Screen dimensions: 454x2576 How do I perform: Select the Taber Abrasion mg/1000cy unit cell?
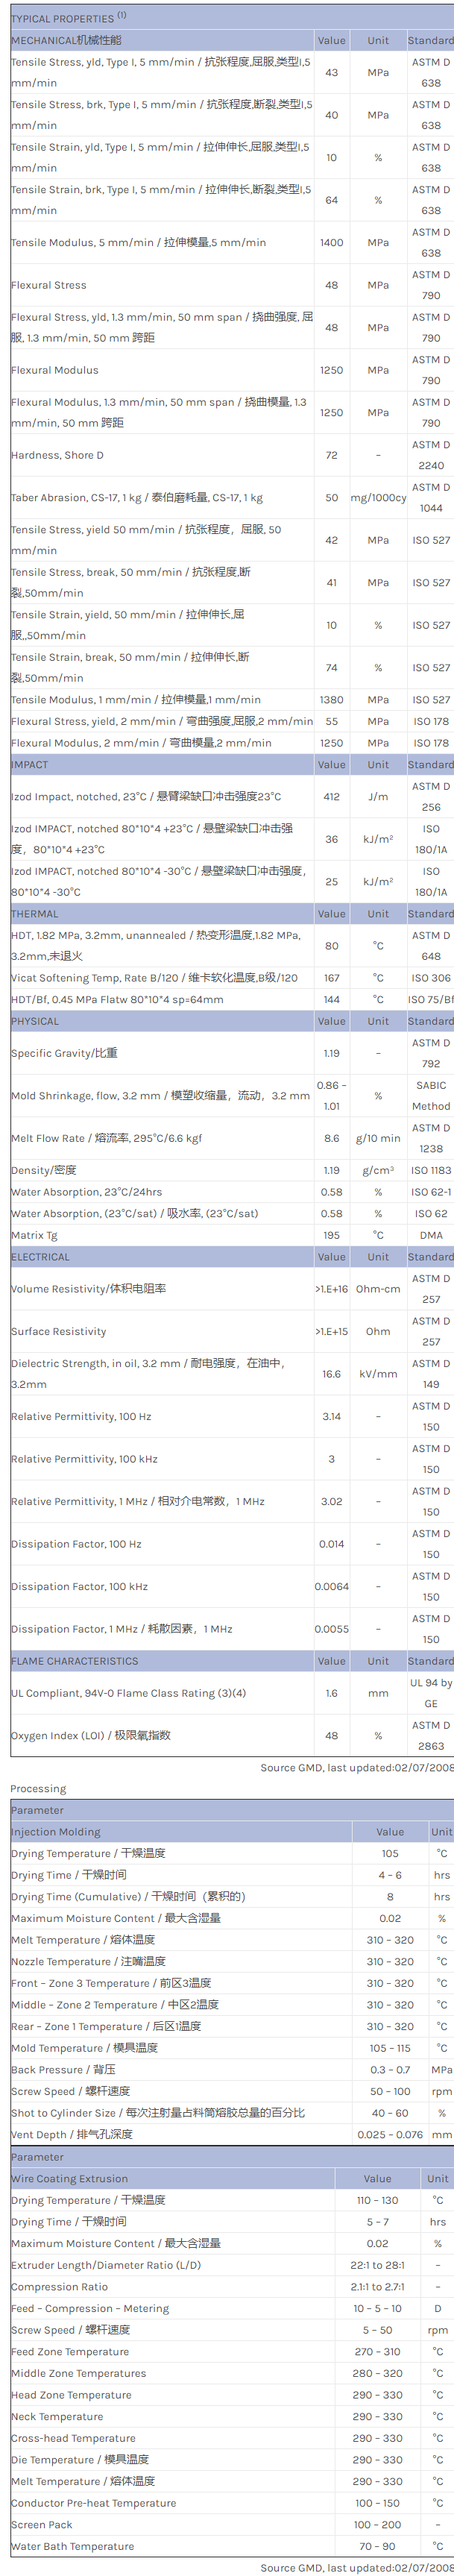coord(378,497)
